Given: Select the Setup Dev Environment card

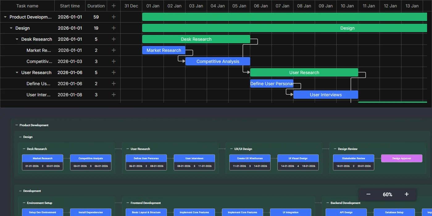Looking at the screenshot, I should (x=43, y=212).
